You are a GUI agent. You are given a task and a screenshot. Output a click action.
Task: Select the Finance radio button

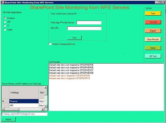5,18
